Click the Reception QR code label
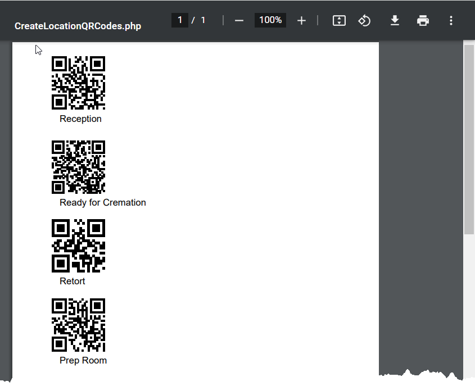The height and width of the screenshot is (386, 475). (80, 119)
